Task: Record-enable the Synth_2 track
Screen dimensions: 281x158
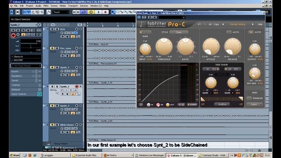Action: coord(77,86)
